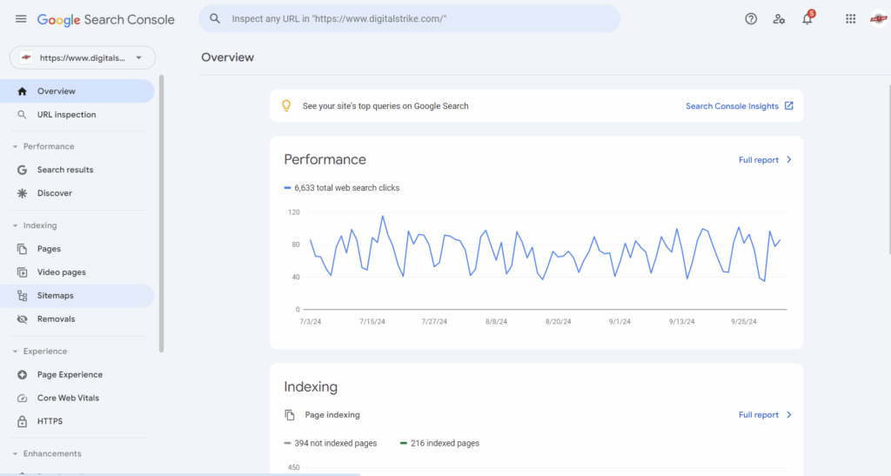
Task: Select Overview in the sidebar
Action: (x=77, y=91)
